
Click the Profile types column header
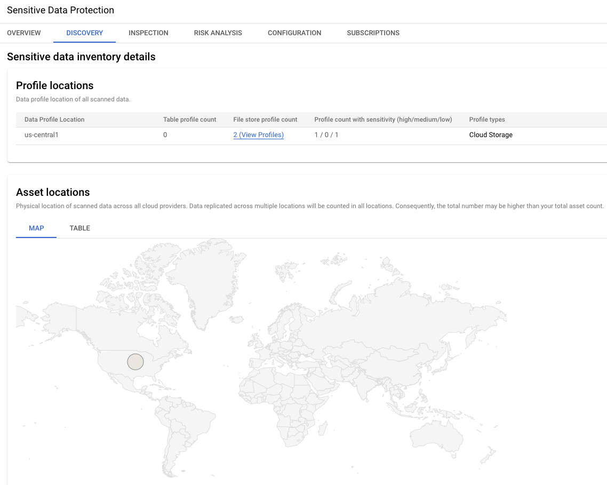[x=487, y=120]
